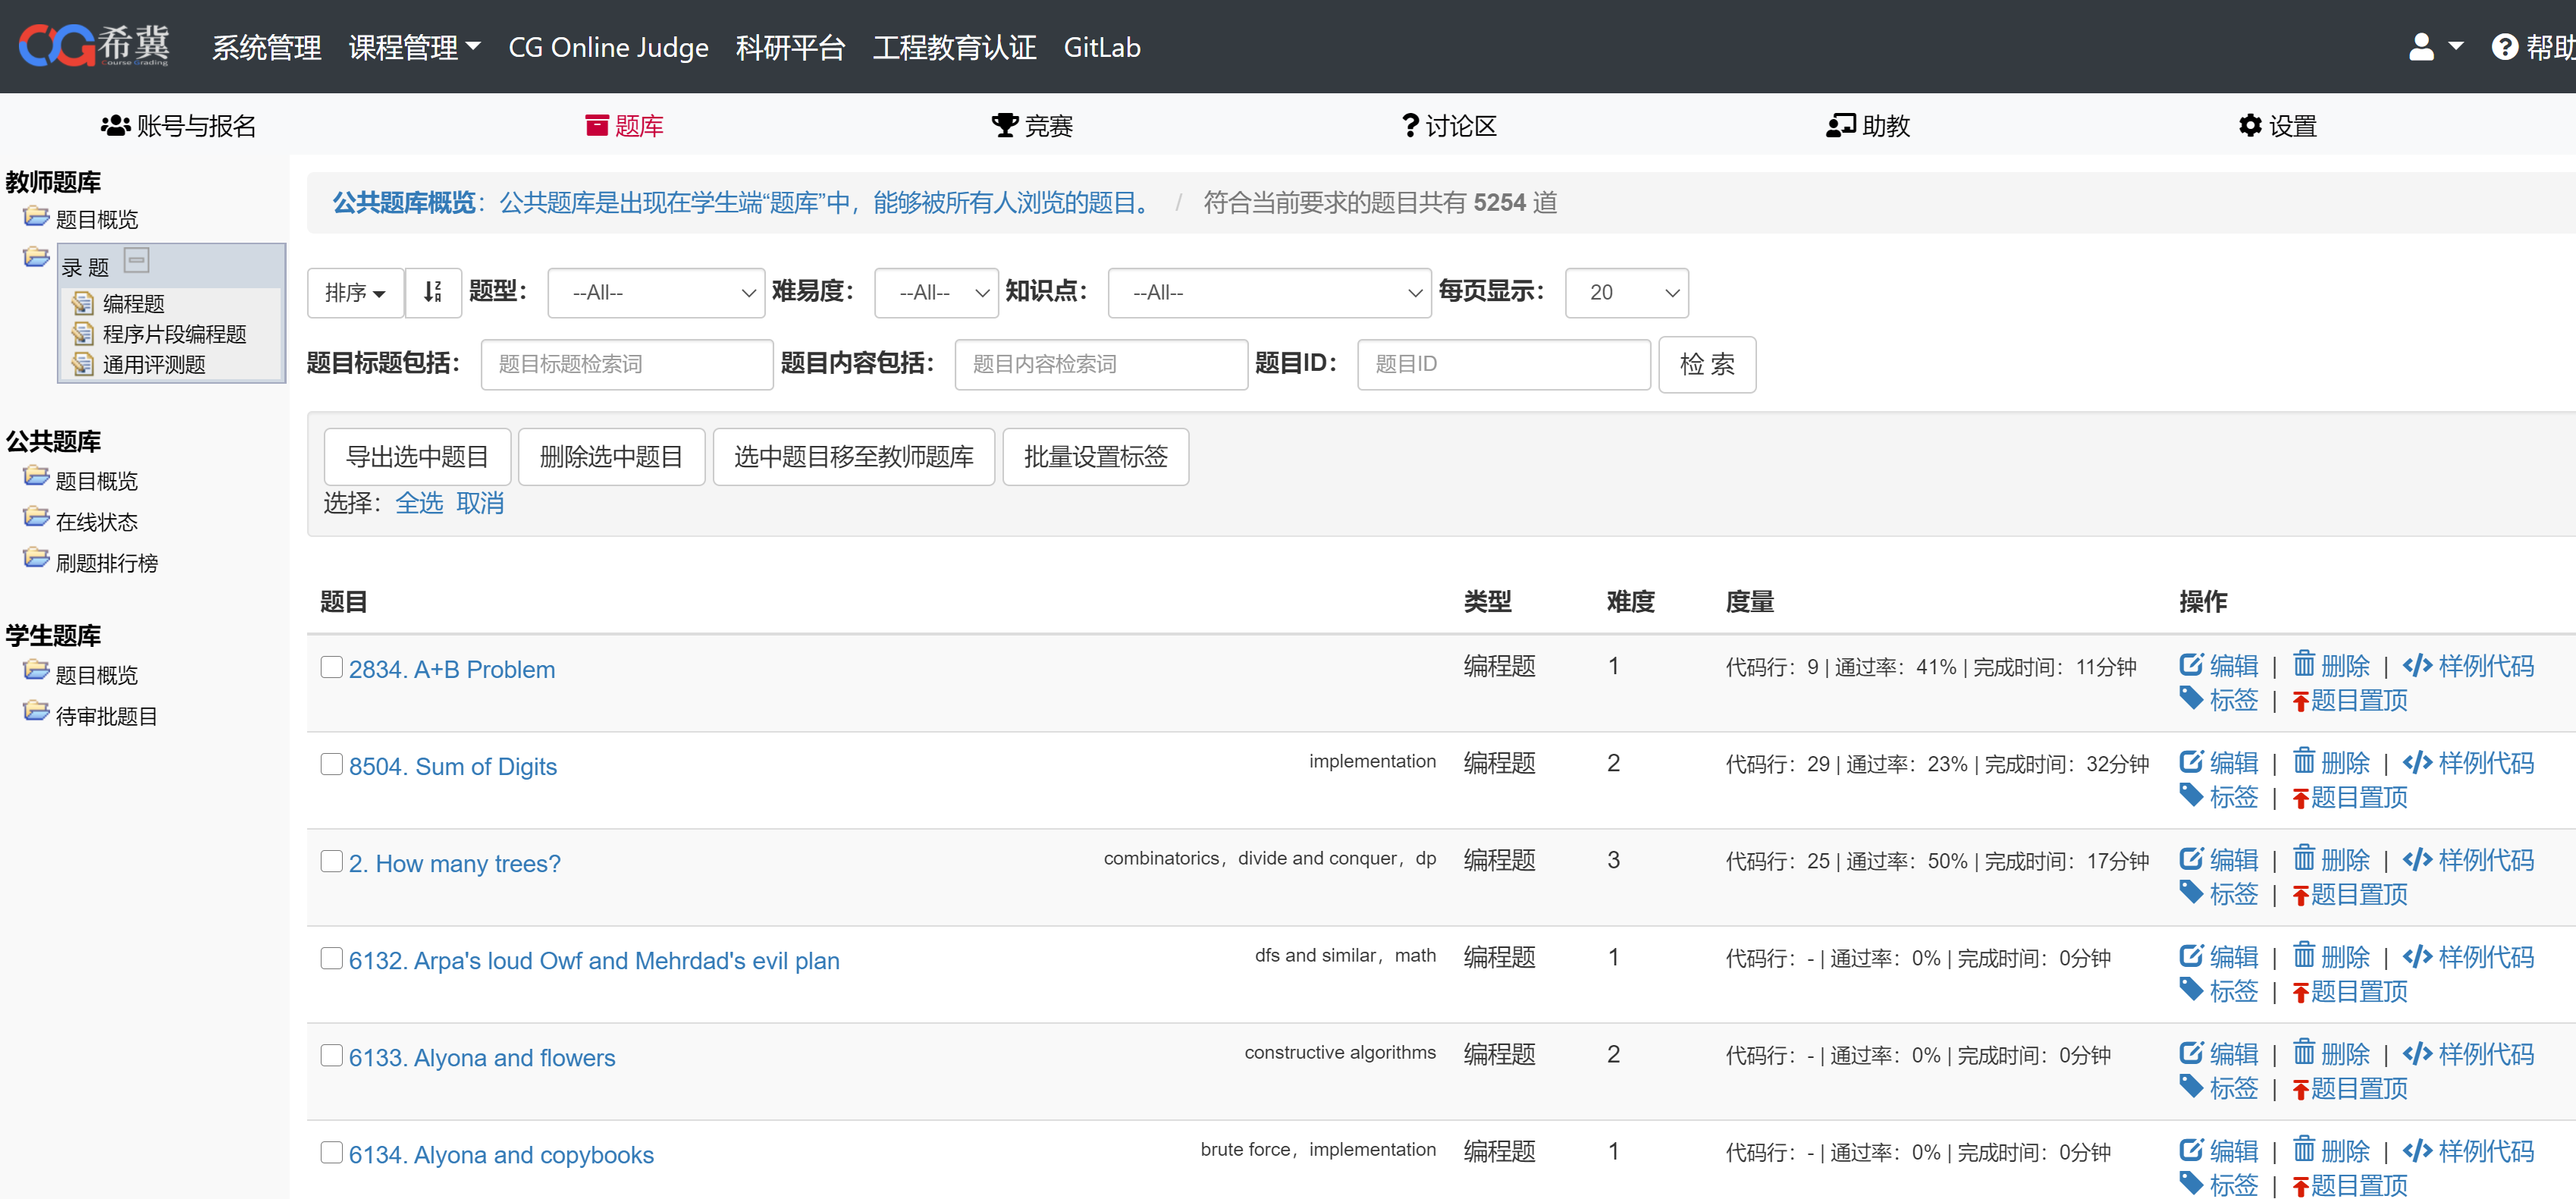Open 待审批题目 under 学生题库
This screenshot has height=1199, width=2576.
[x=106, y=716]
